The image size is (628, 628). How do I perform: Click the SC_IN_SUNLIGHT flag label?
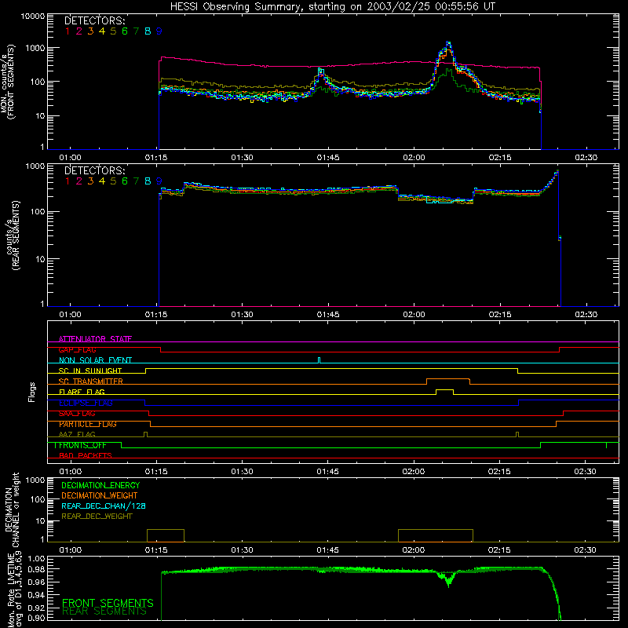tap(90, 371)
